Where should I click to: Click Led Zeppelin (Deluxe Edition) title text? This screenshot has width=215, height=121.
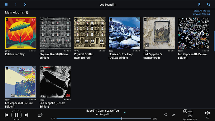tap(52, 105)
